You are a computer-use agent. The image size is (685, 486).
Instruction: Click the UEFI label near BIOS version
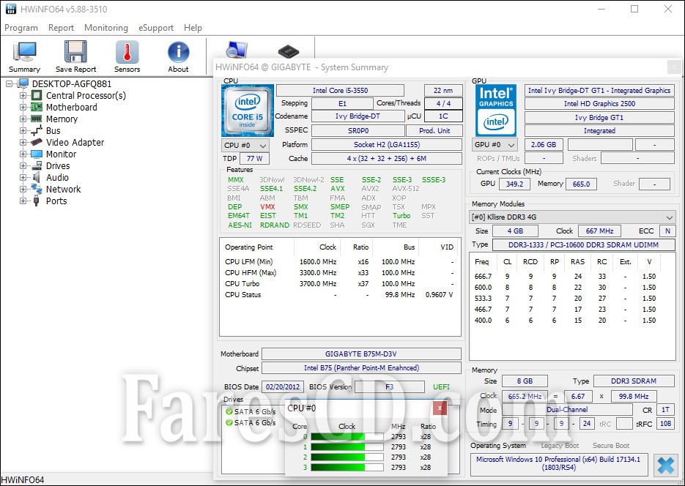441,386
